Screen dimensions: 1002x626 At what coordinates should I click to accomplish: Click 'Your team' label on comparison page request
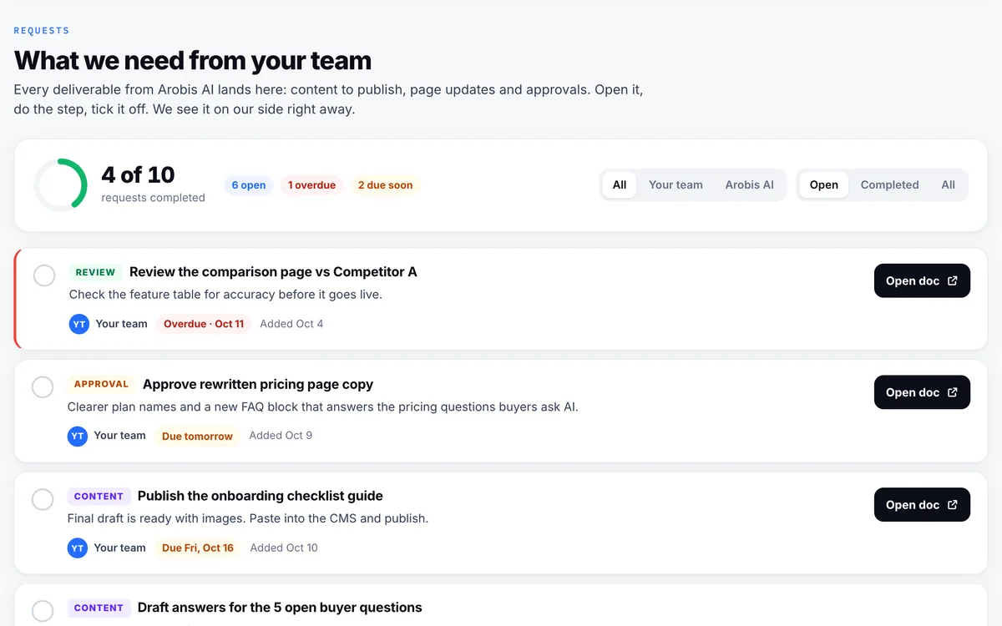[x=121, y=324]
